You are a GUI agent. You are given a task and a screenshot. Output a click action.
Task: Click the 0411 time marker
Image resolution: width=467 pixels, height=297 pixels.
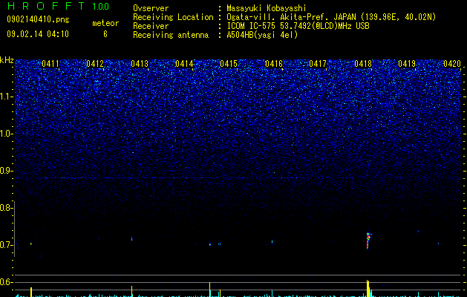pos(50,64)
